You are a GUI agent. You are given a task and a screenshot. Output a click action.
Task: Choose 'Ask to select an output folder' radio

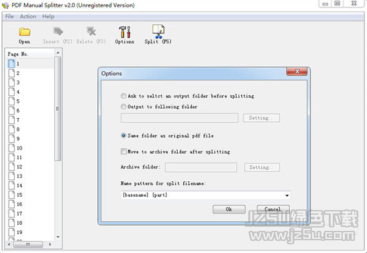(123, 96)
